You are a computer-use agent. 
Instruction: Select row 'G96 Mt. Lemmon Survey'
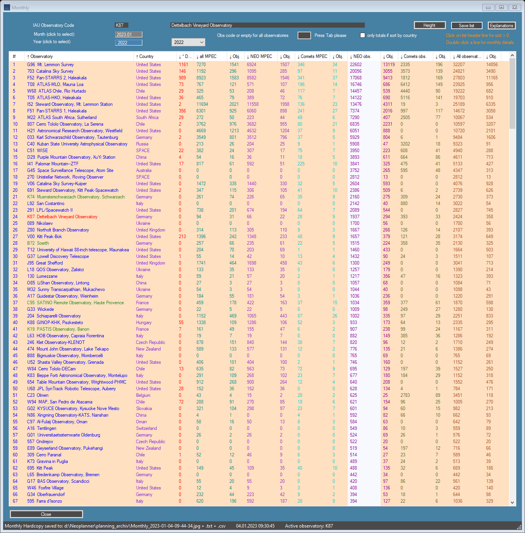point(259,65)
